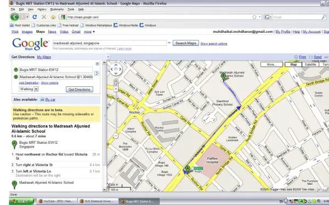The image size is (329, 205).
Task: Click the Add Destination link
Action: point(29,83)
